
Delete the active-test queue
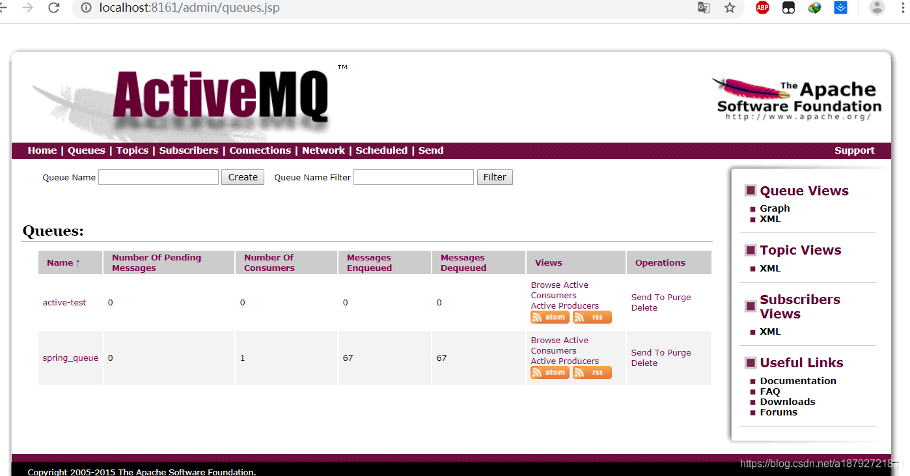[644, 307]
